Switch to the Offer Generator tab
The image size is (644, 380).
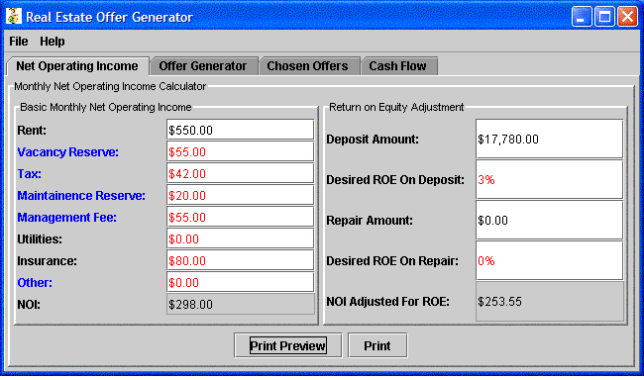(203, 66)
